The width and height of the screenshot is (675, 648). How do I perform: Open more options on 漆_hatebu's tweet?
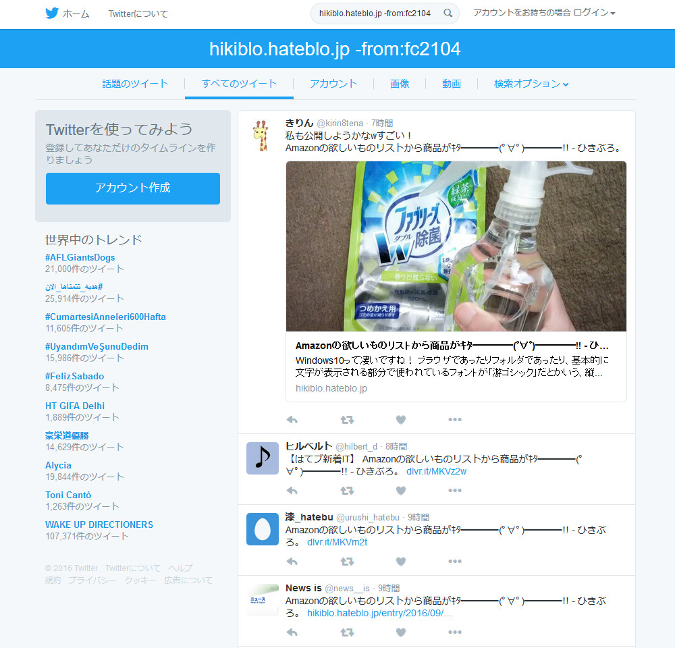pos(454,562)
